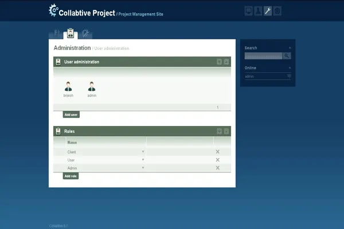
Task: Select the user administration clipboard tab
Action: pyautogui.click(x=71, y=33)
